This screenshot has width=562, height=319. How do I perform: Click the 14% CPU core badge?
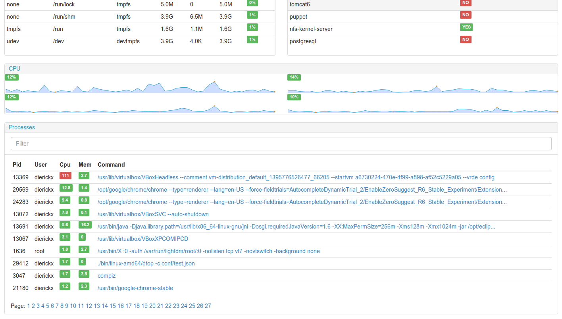click(x=294, y=77)
